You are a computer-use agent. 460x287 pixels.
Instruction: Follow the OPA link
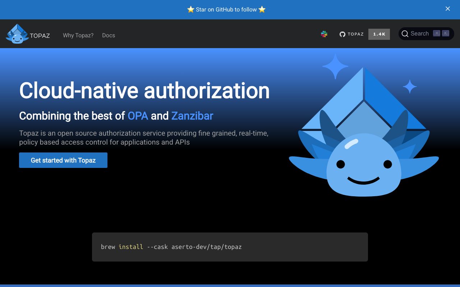click(x=138, y=116)
